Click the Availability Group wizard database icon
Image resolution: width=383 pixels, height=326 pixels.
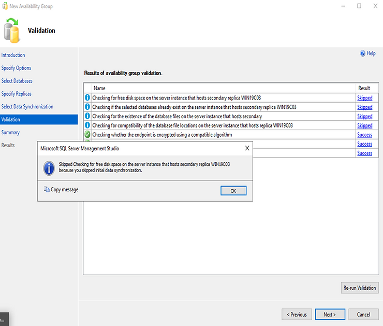click(12, 30)
